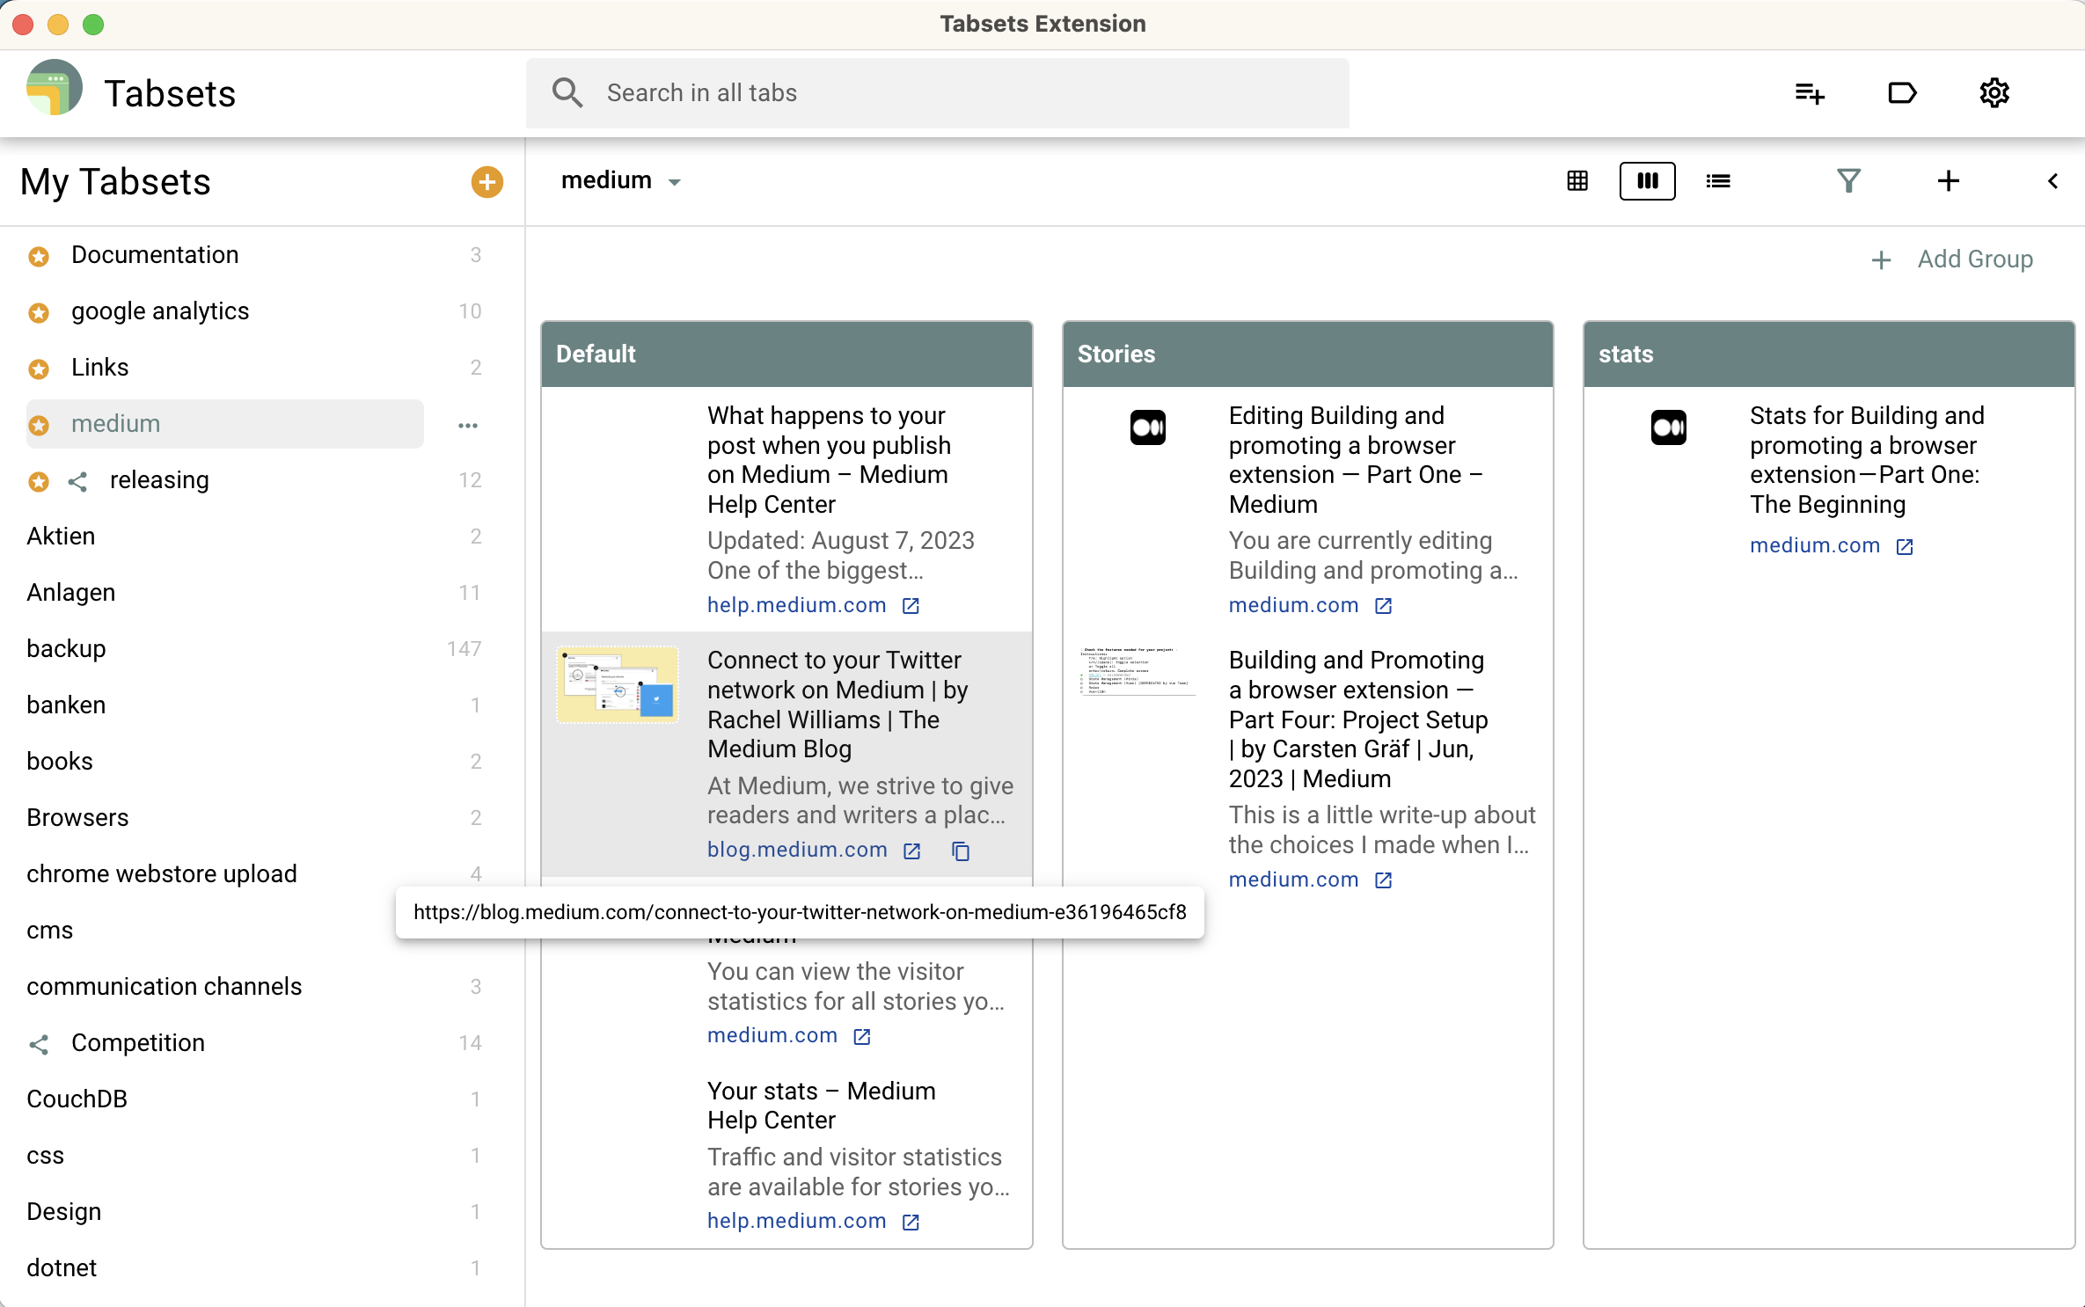
Task: Collapse the panel with left chevron
Action: [2052, 181]
